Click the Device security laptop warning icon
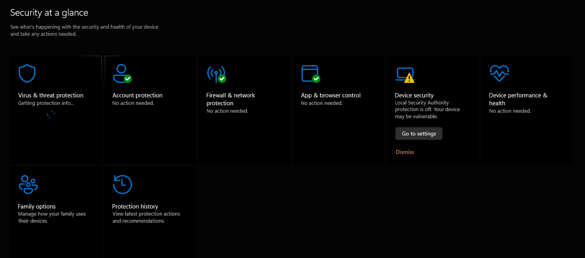Screen dimensions: 585x258 405,75
